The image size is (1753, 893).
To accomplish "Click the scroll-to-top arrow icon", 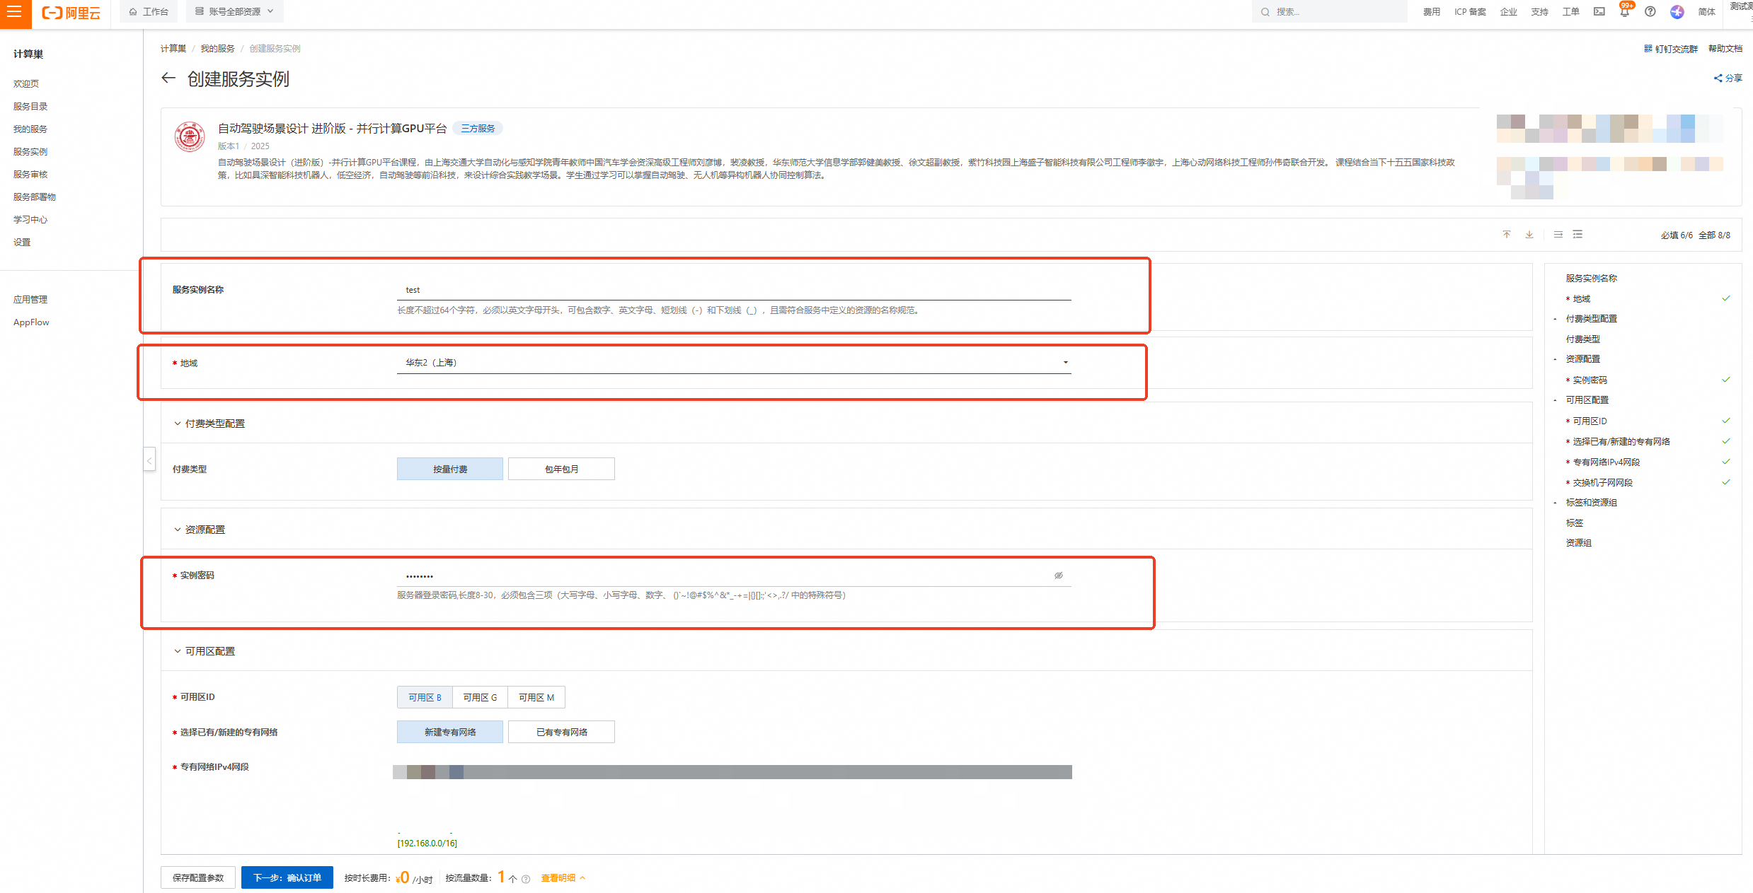I will (x=1507, y=235).
